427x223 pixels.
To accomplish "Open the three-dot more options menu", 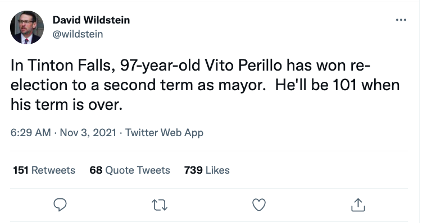I will point(401,20).
